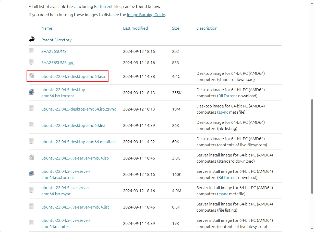Select the 355K size value
The height and width of the screenshot is (232, 314).
(177, 93)
